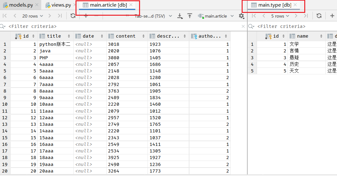337x176 pixels.
Task: Select the '20aaa' title cell
Action: click(55, 171)
